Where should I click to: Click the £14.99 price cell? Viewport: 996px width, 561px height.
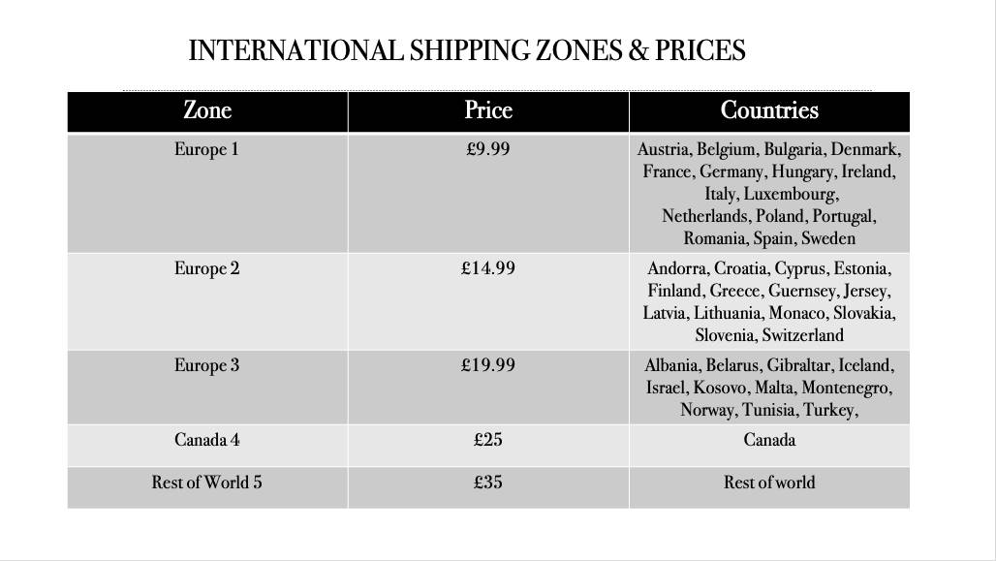tap(488, 301)
